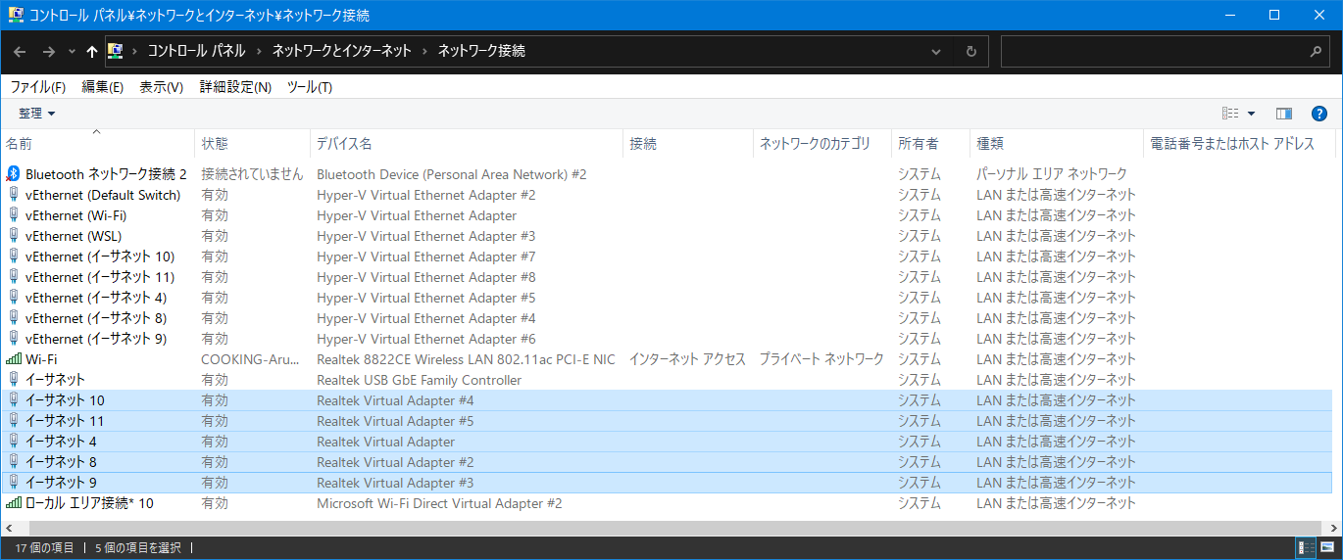Image resolution: width=1343 pixels, height=560 pixels.
Task: Open the 表示(V) menu
Action: 161,87
